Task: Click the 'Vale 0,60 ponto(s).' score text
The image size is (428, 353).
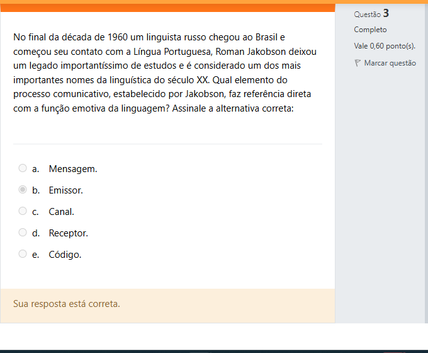Action: point(385,46)
